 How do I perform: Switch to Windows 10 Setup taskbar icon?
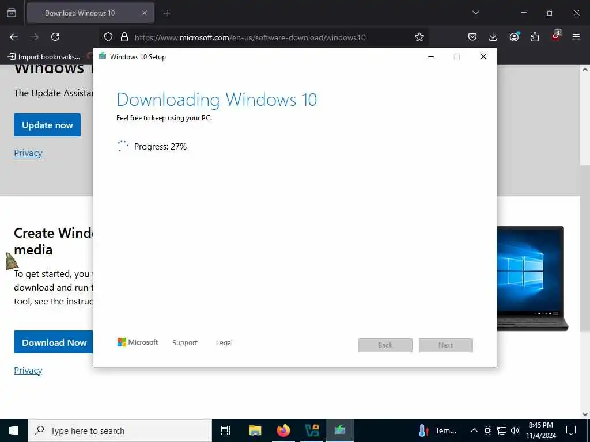click(x=340, y=430)
